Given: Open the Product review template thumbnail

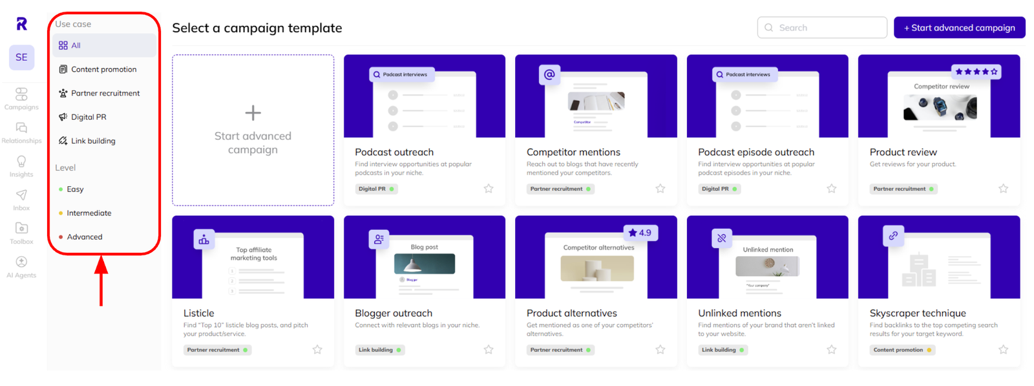Looking at the screenshot, I should [x=939, y=96].
